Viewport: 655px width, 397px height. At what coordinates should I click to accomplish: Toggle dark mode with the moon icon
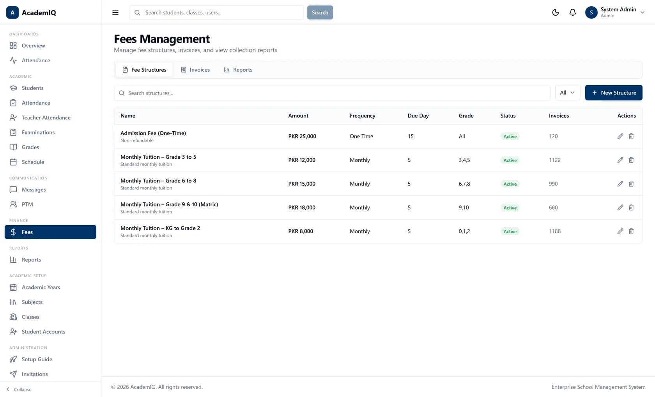tap(556, 12)
